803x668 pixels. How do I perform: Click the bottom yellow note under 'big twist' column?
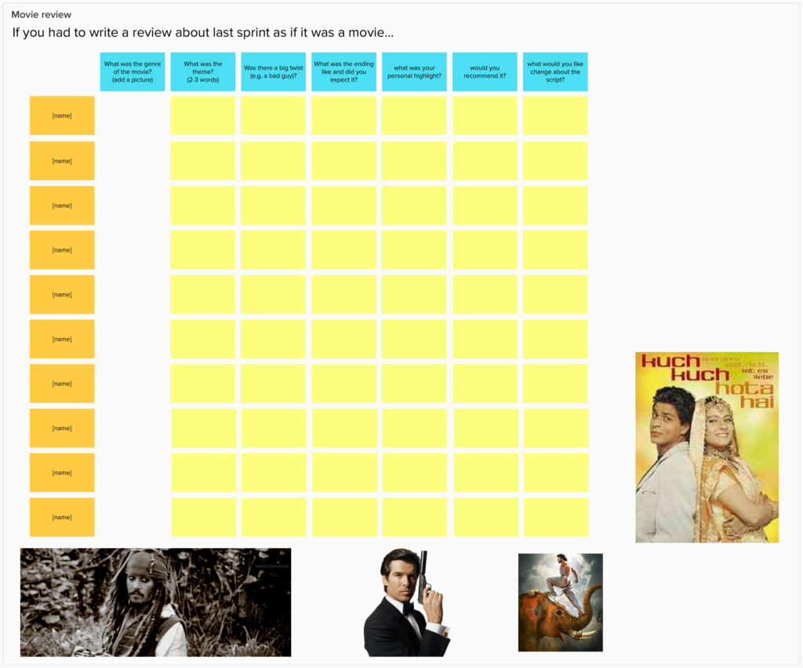click(x=274, y=517)
